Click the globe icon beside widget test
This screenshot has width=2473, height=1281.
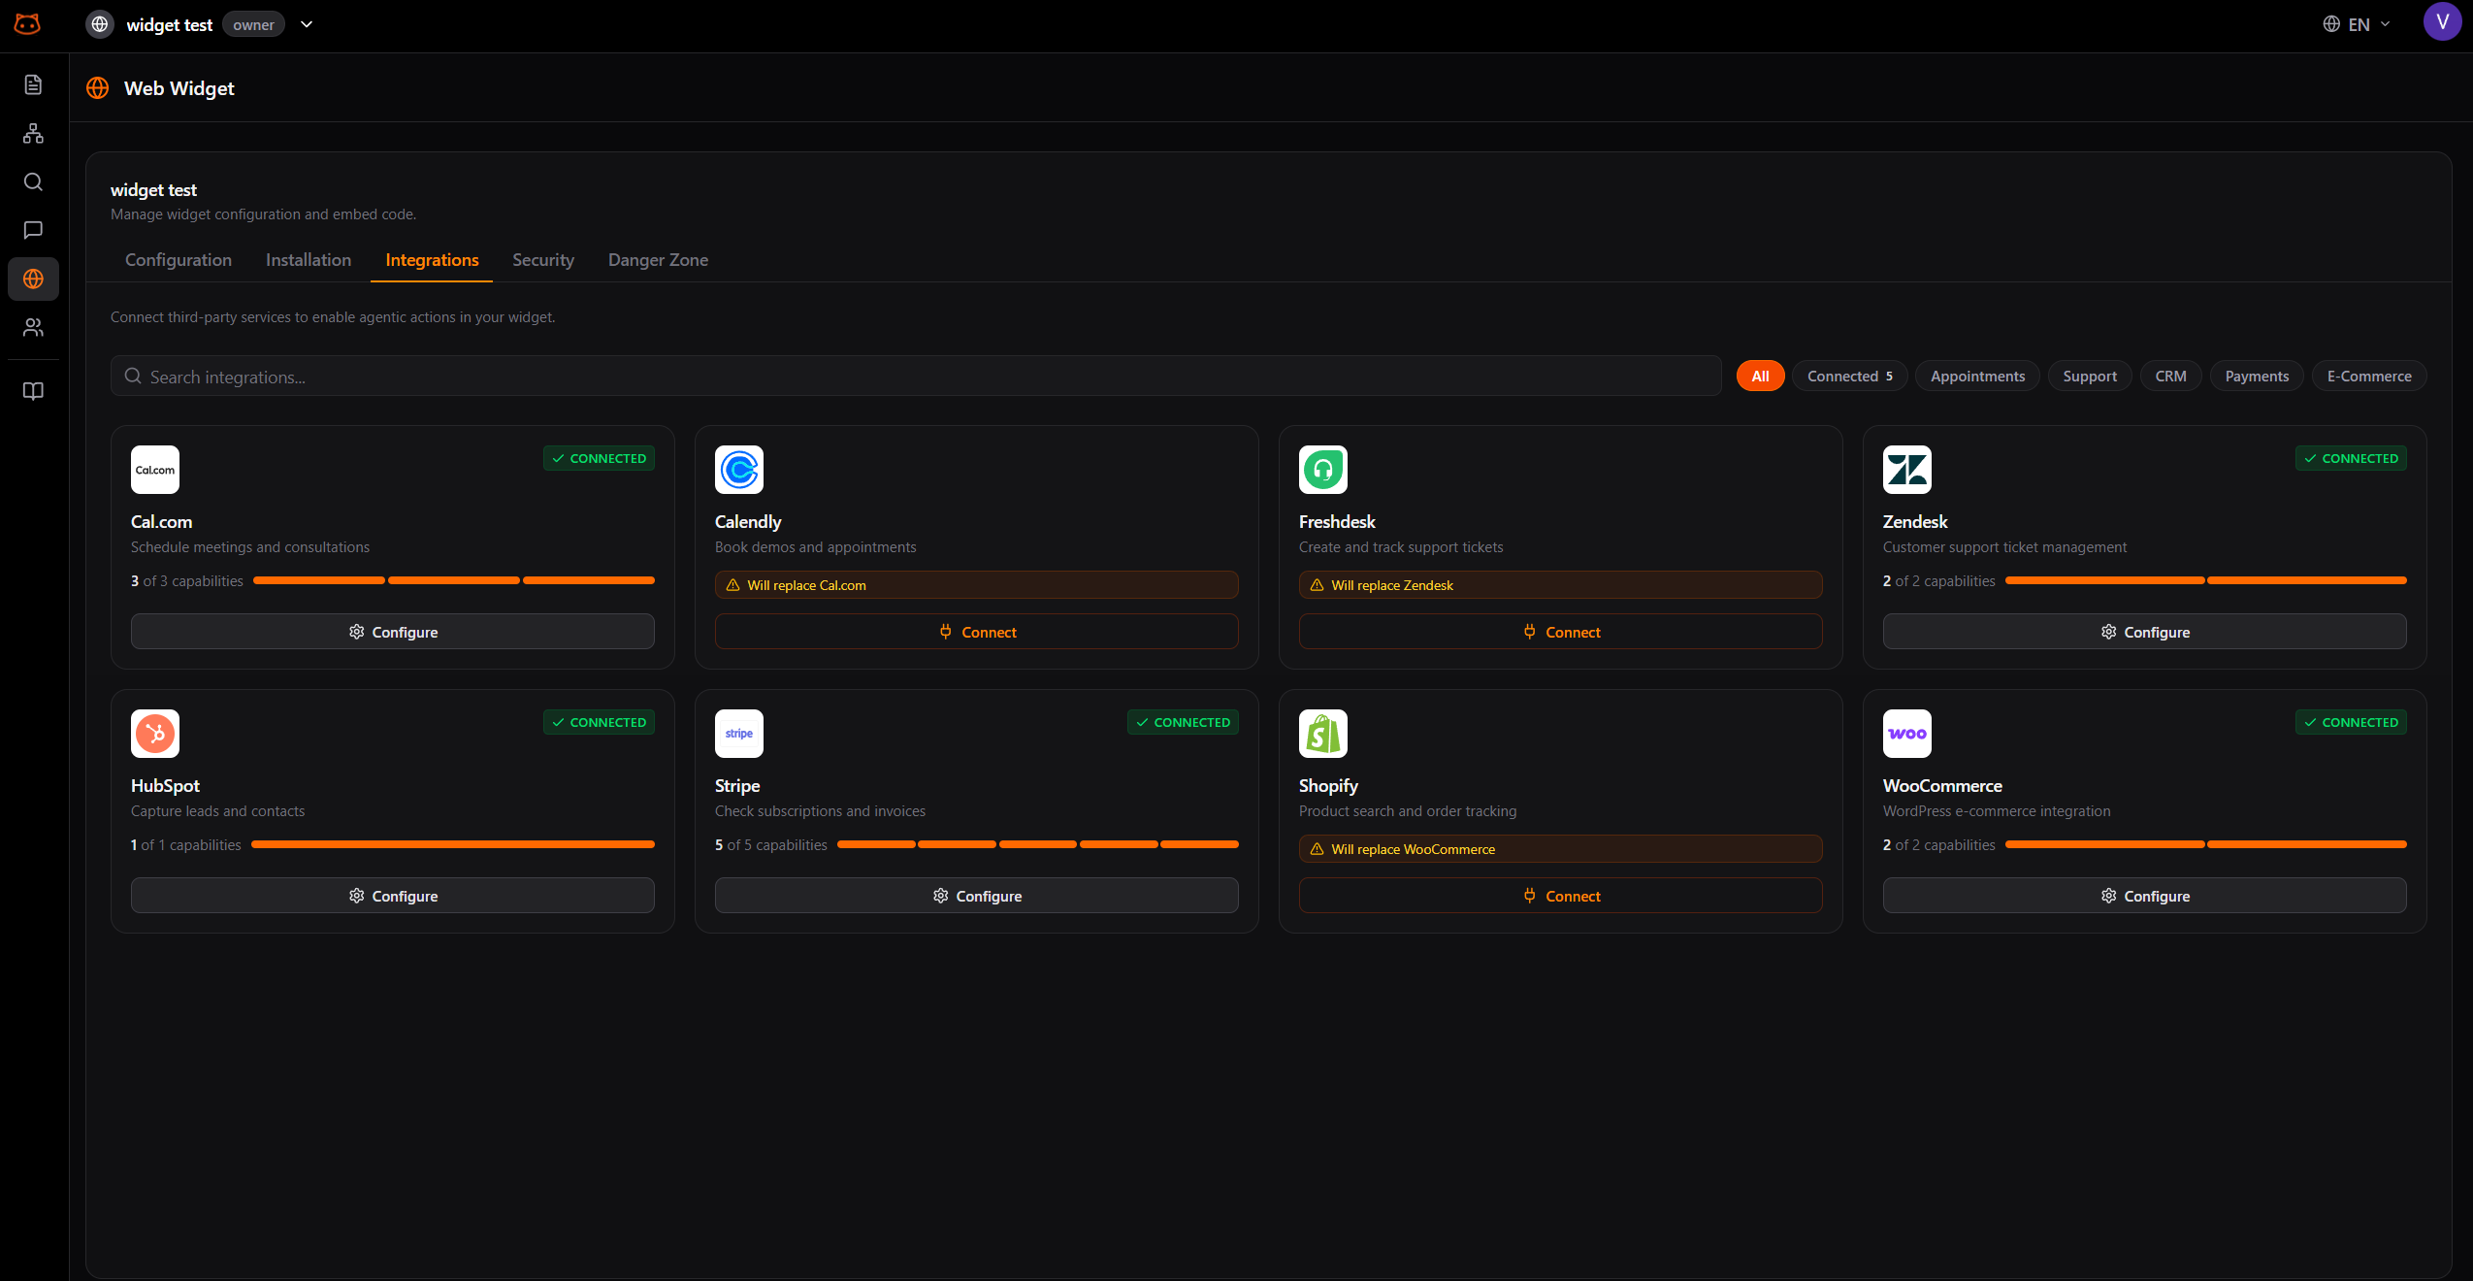click(100, 24)
